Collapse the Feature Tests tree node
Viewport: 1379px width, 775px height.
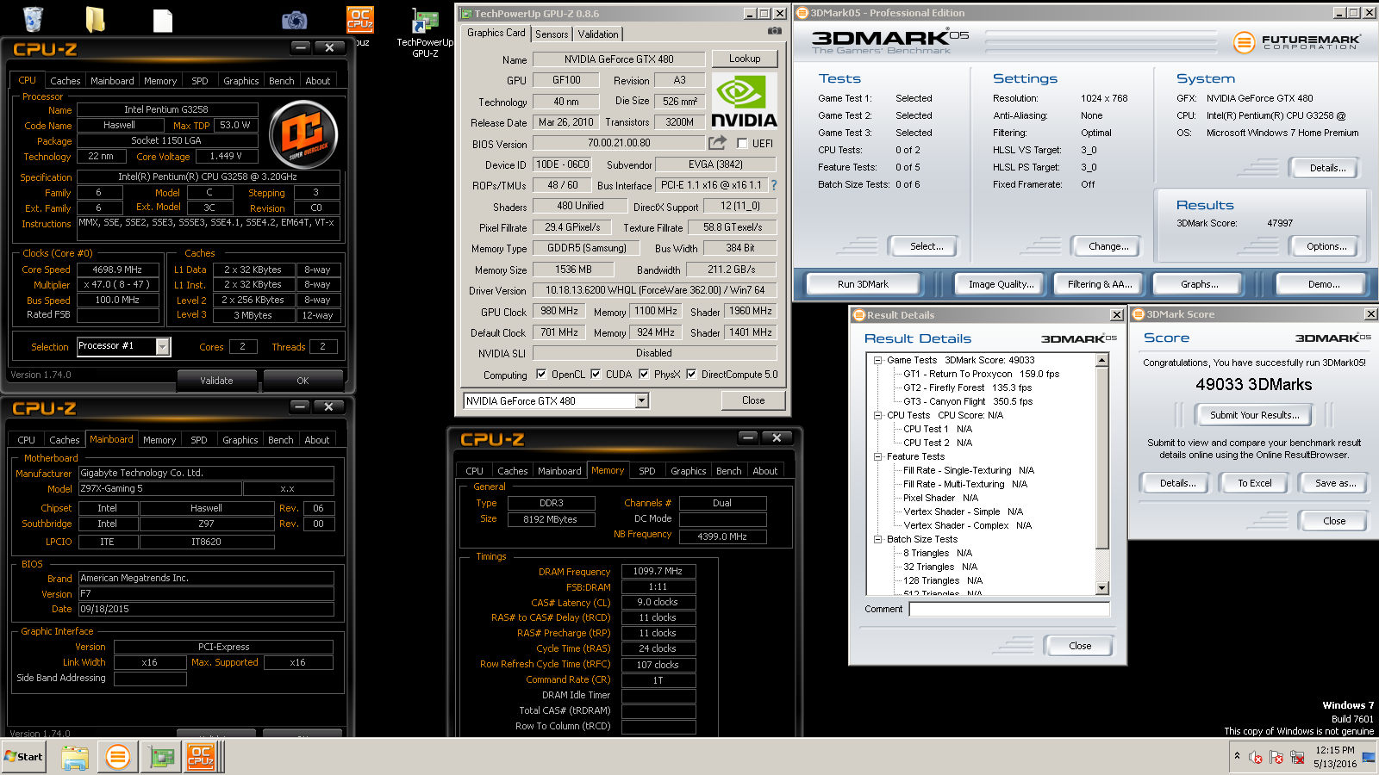tap(877, 456)
